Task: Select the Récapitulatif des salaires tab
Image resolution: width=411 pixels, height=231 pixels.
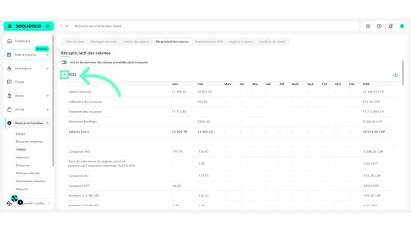Action: (x=172, y=42)
